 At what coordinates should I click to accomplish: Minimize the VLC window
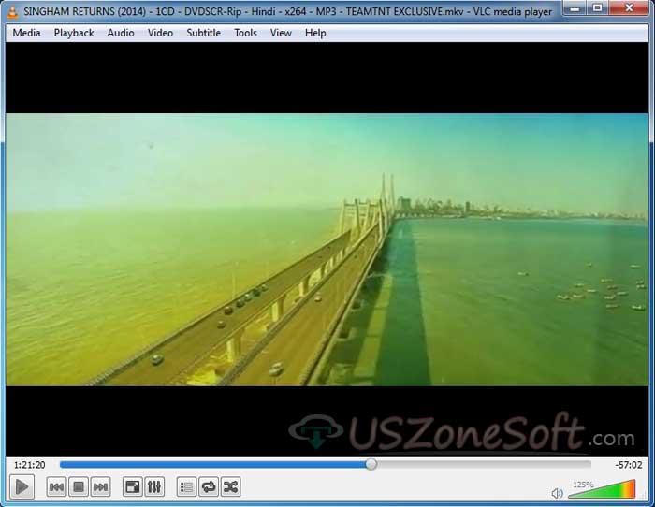[x=575, y=7]
